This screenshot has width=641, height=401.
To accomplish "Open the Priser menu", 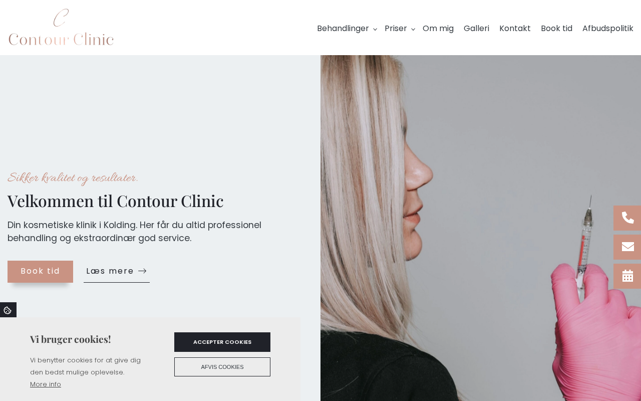I will point(396,29).
